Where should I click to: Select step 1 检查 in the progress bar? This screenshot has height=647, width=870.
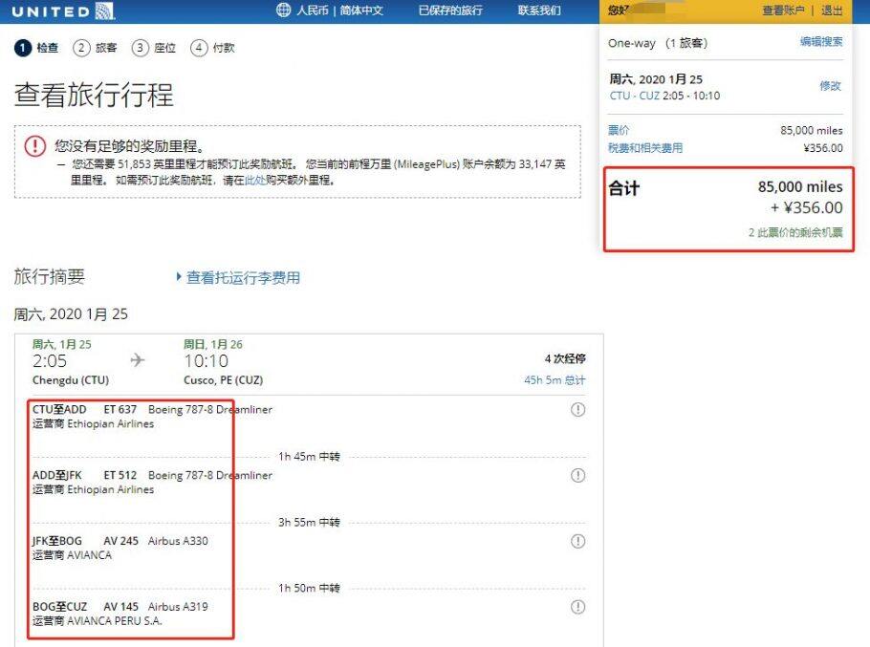pos(36,48)
